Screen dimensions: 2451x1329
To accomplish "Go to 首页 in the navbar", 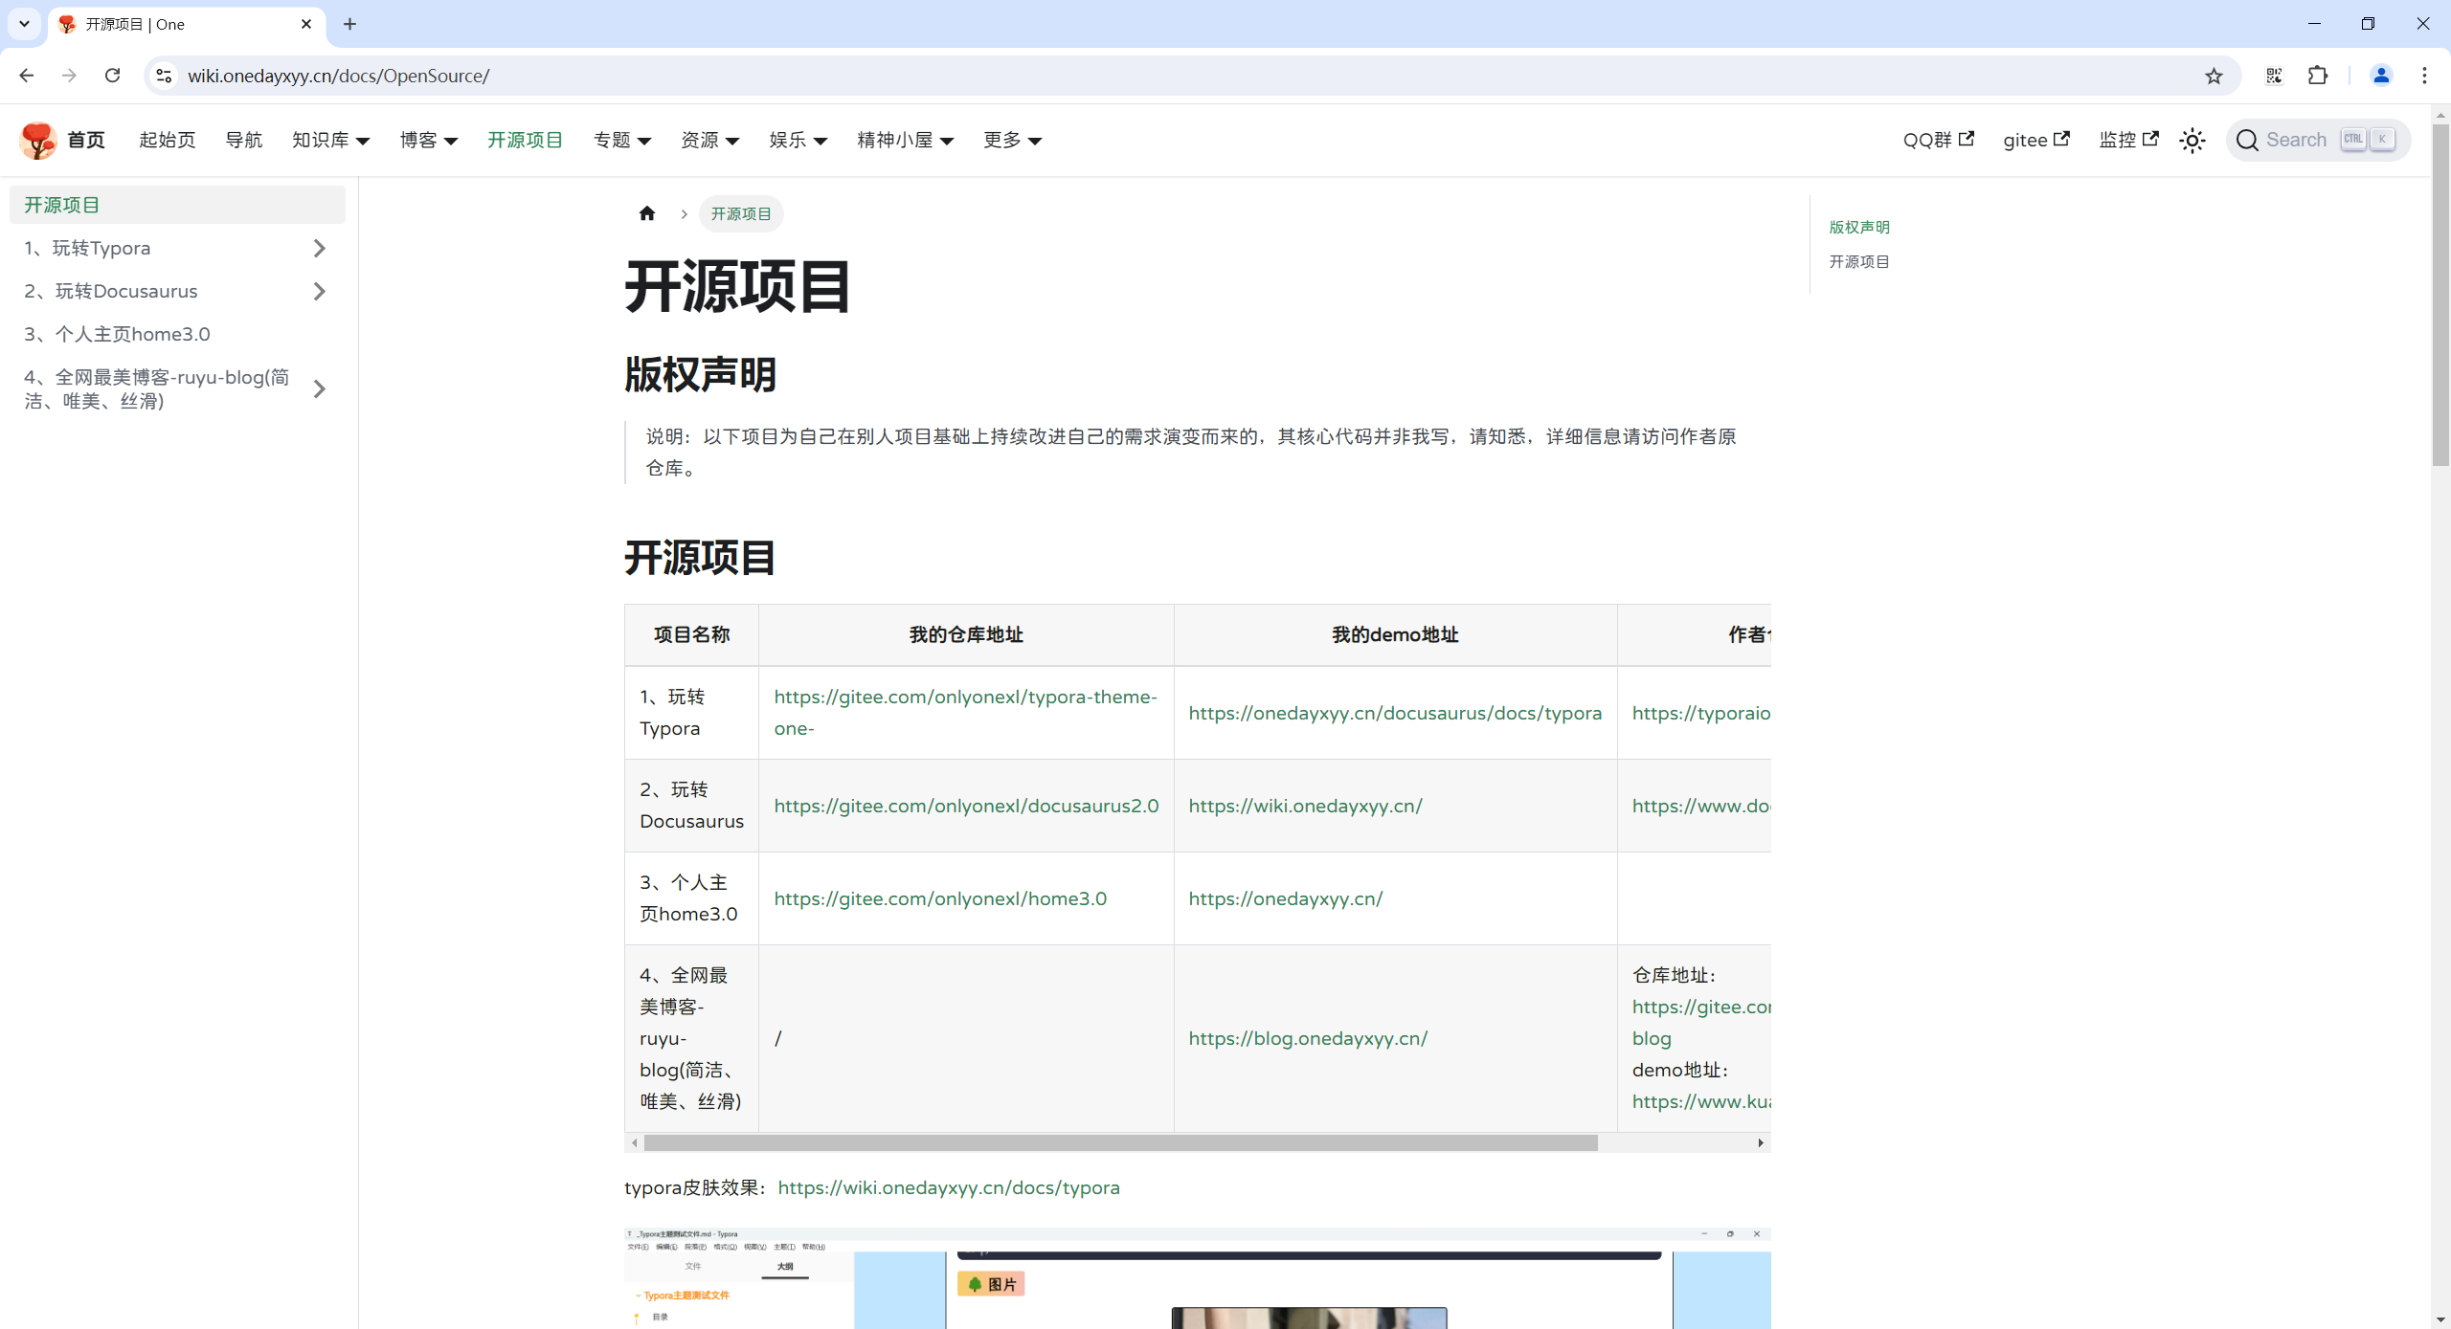I will tap(86, 140).
